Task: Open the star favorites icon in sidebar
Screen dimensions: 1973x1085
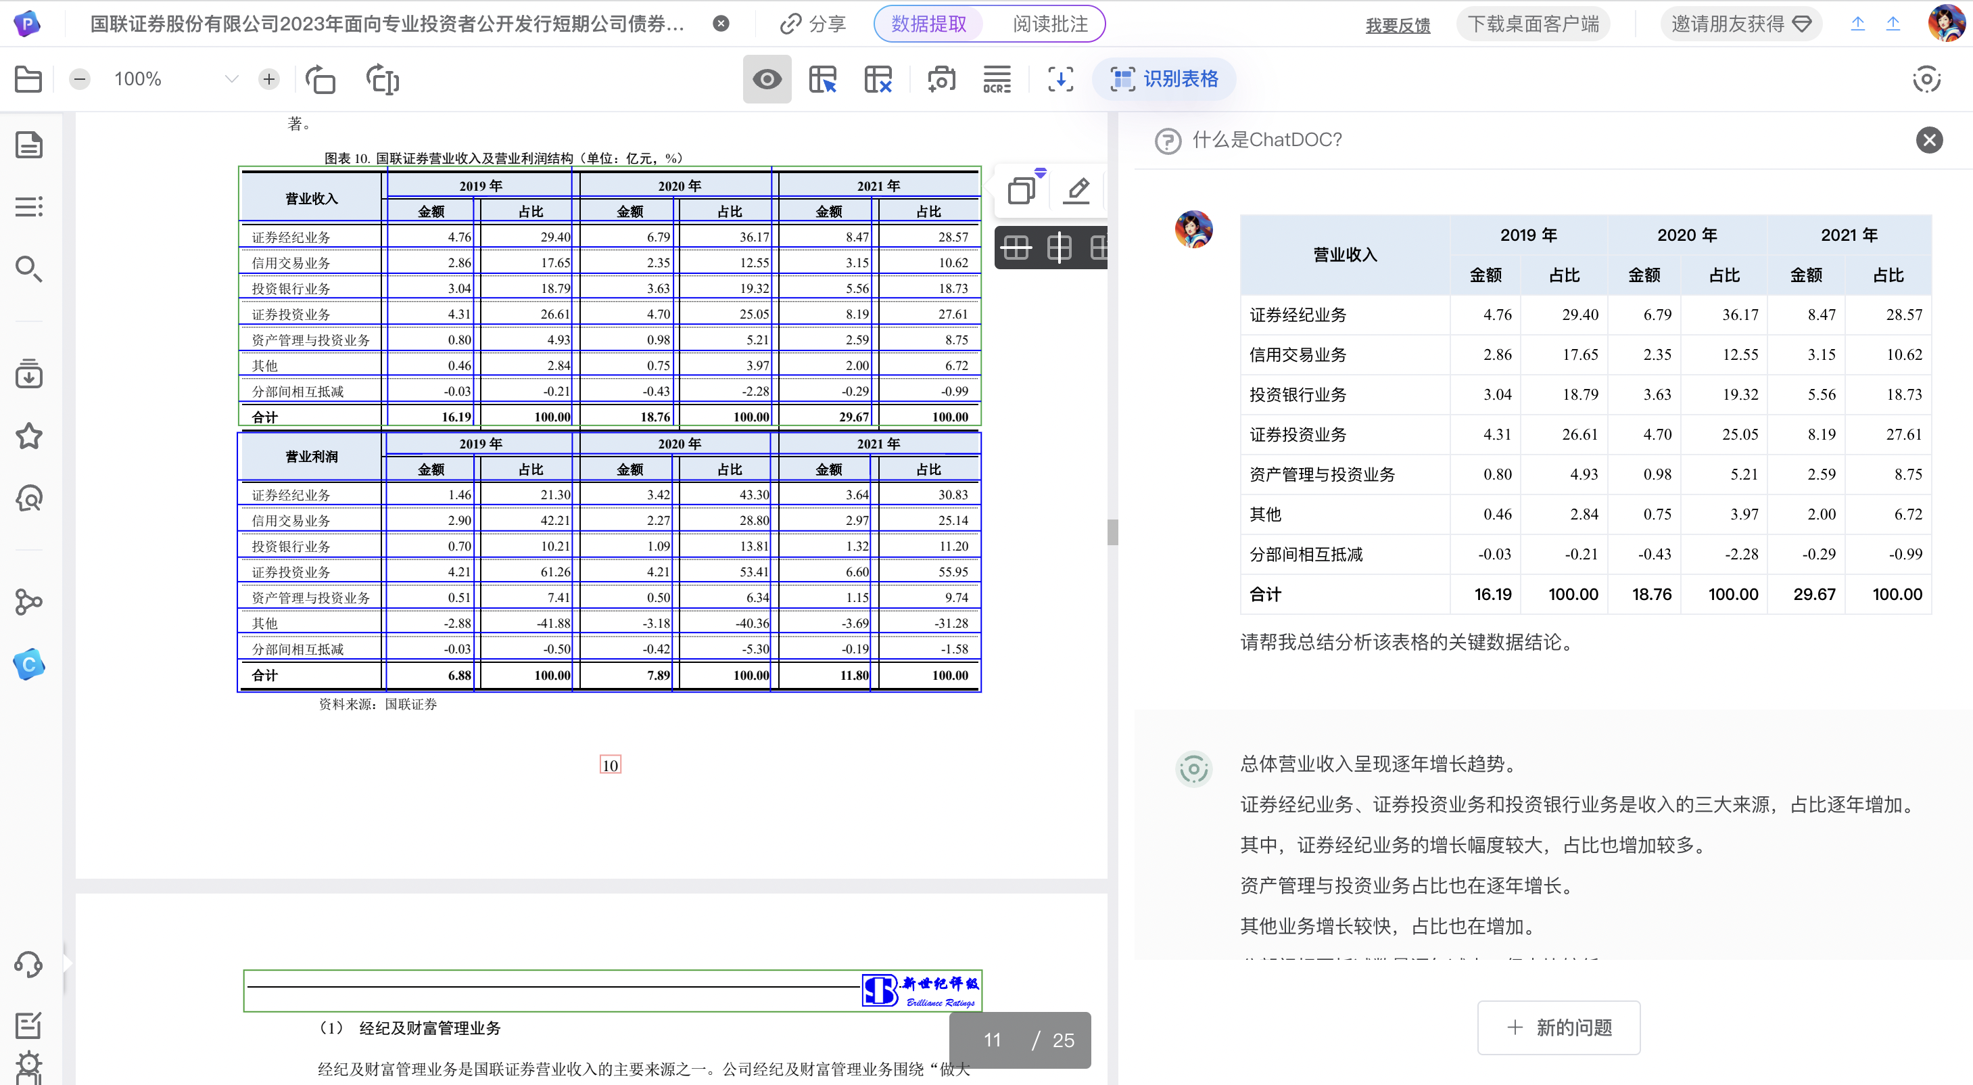Action: point(29,436)
